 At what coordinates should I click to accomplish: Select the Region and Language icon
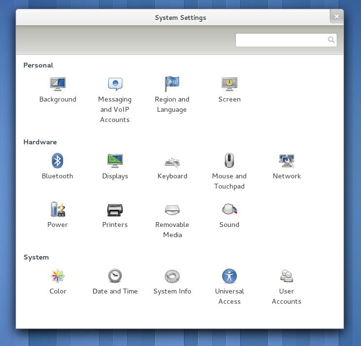click(x=172, y=85)
